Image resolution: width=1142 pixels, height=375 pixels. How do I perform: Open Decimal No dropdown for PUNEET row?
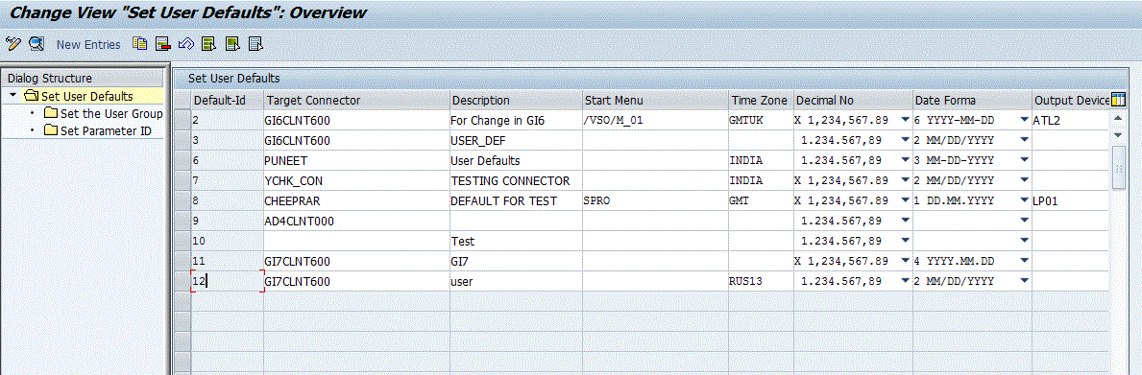pyautogui.click(x=905, y=160)
